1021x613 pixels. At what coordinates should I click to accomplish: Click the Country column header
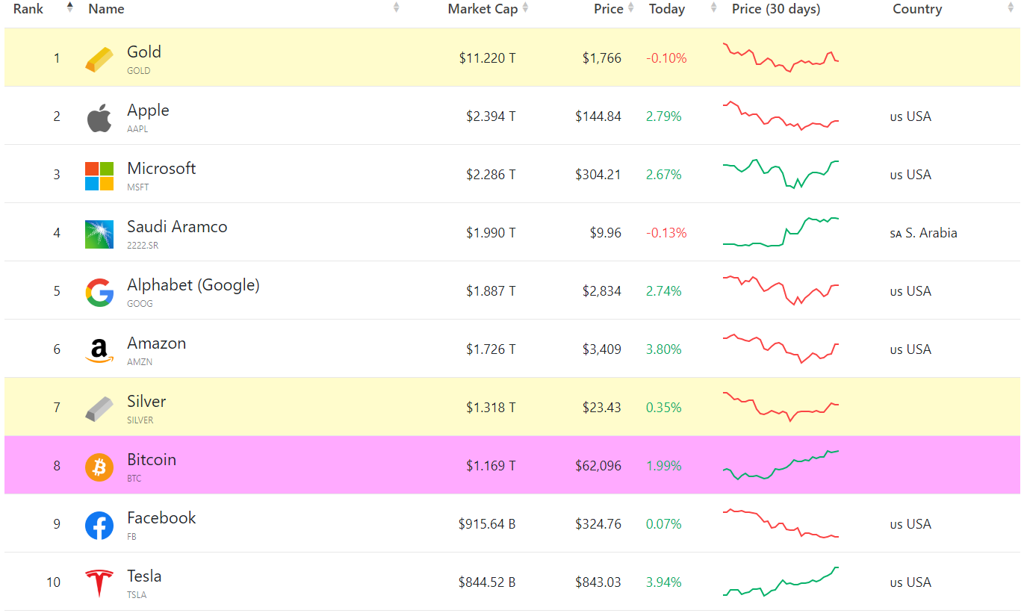pos(917,9)
